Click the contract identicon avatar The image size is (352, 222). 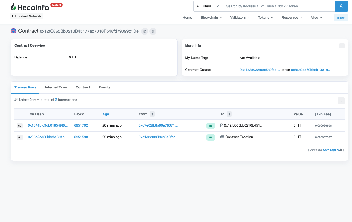coord(13,31)
